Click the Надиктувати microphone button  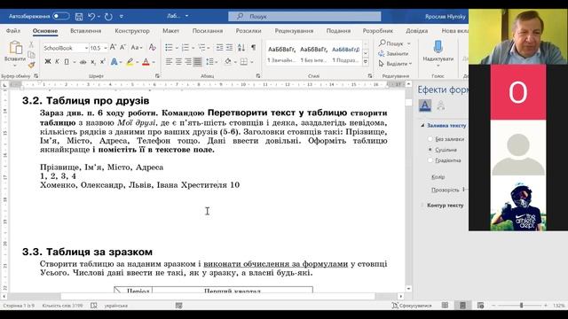(438, 51)
